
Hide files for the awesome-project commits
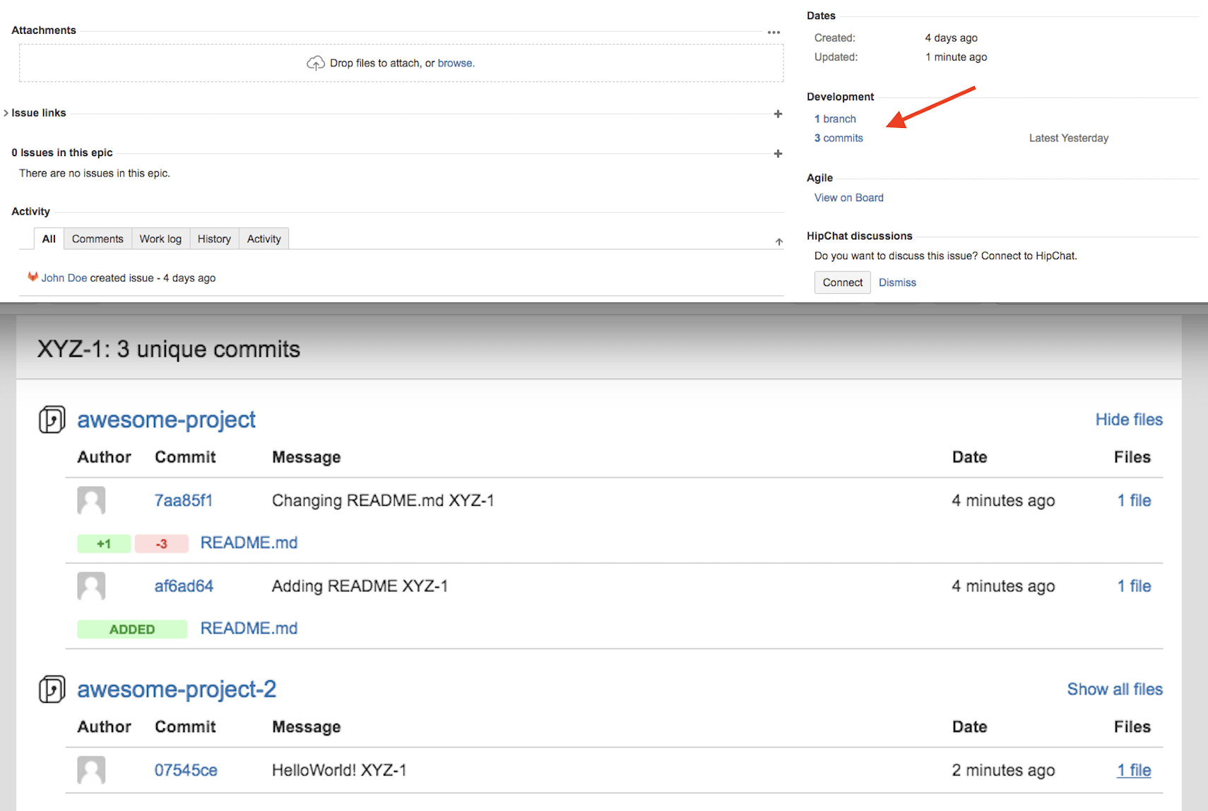coord(1128,419)
